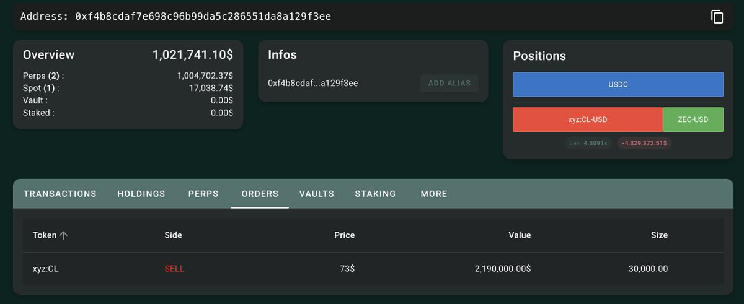Click the 17,038.74$ spot value
This screenshot has width=744, height=304.
210,88
